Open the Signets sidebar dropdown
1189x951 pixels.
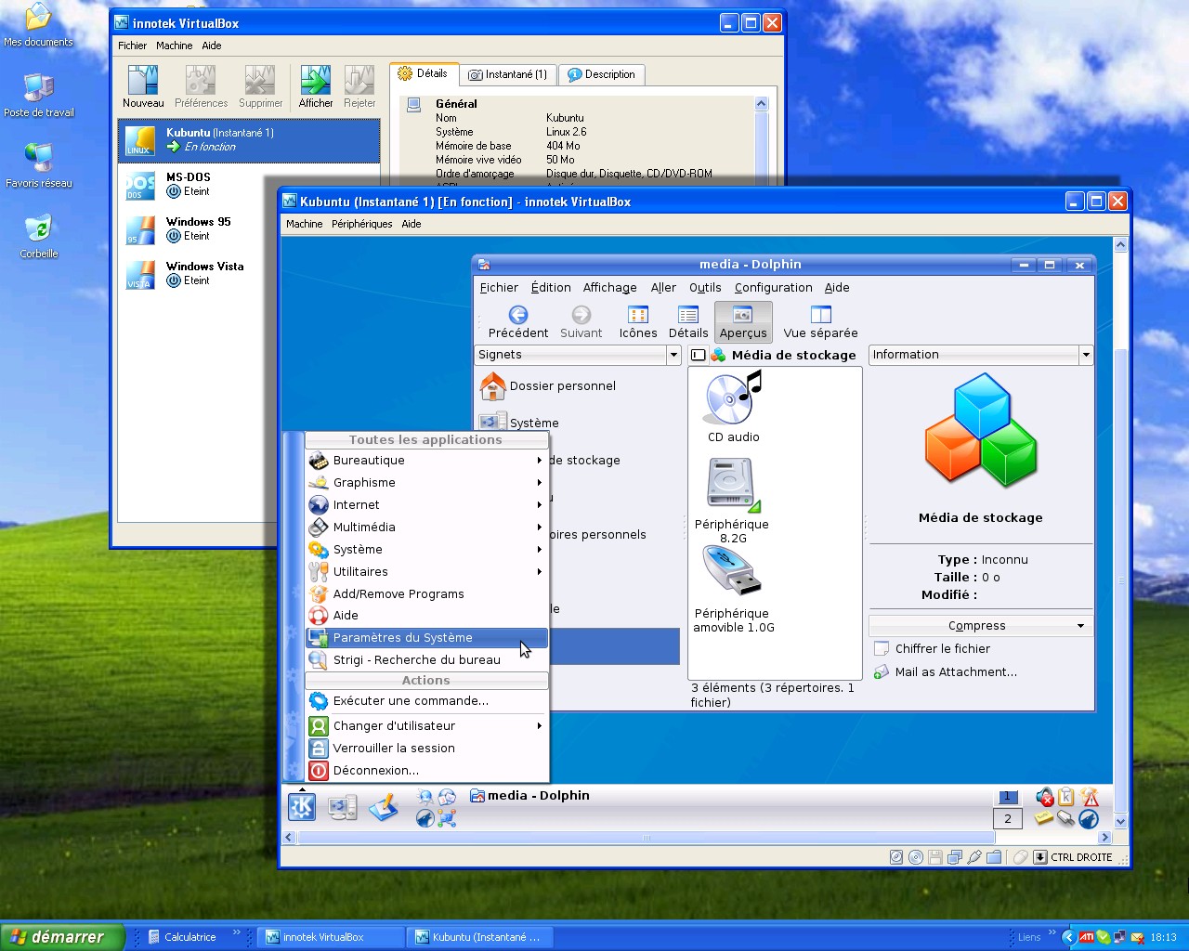(673, 355)
